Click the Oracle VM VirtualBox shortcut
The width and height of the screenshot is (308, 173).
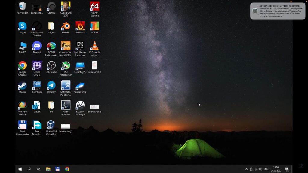coord(51,125)
